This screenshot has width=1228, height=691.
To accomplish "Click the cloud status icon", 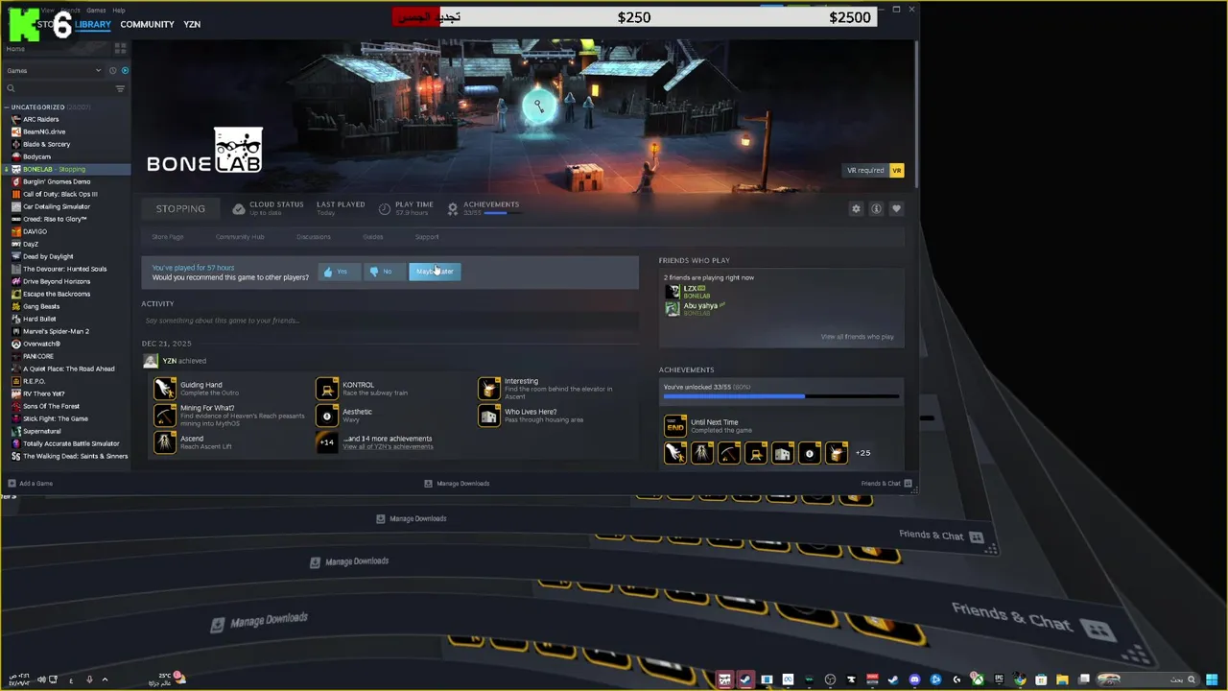I will (x=239, y=208).
